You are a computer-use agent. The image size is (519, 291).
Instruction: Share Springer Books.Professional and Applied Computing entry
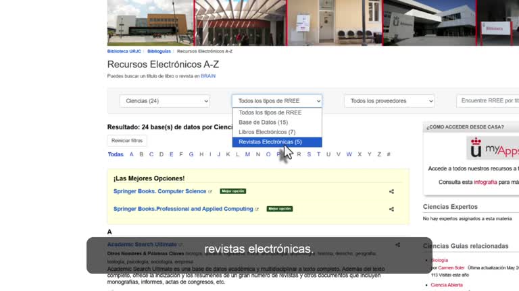391,209
